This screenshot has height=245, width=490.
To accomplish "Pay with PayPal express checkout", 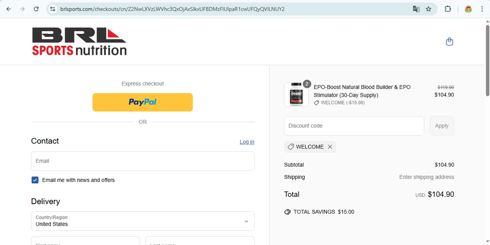I will click(142, 102).
